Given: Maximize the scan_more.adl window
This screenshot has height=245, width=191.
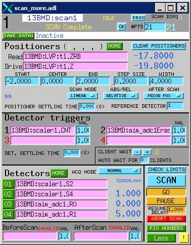Looking at the screenshot, I should pyautogui.click(x=171, y=8).
